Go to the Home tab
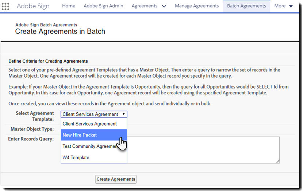303x191 pixels. click(x=69, y=6)
